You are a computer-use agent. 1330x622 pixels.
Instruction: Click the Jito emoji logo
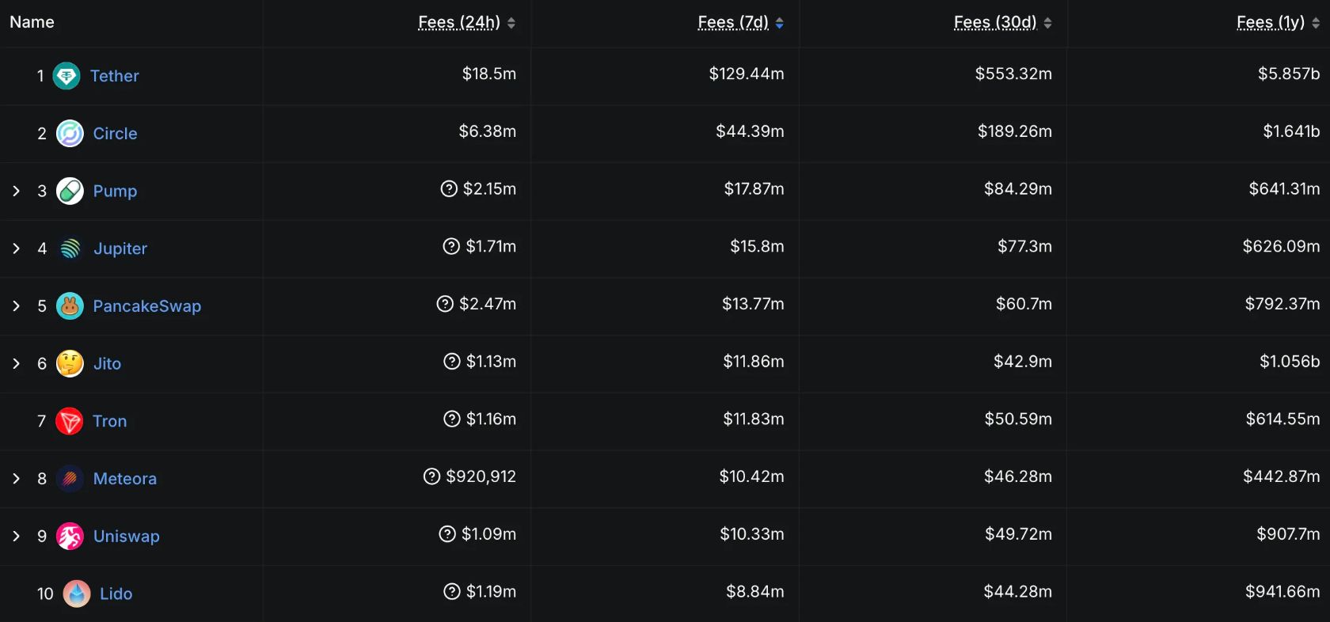point(70,364)
